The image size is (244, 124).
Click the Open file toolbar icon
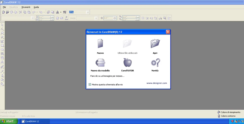click(x=7, y=12)
